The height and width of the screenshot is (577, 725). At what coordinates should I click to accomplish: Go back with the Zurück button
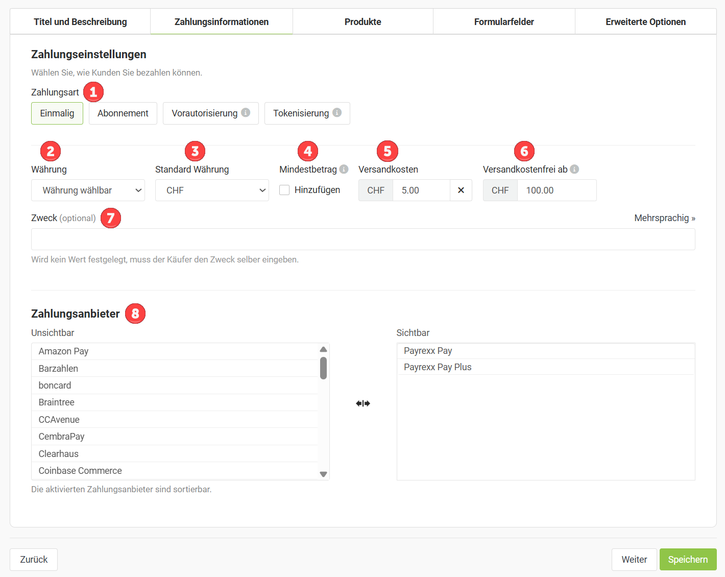point(34,560)
